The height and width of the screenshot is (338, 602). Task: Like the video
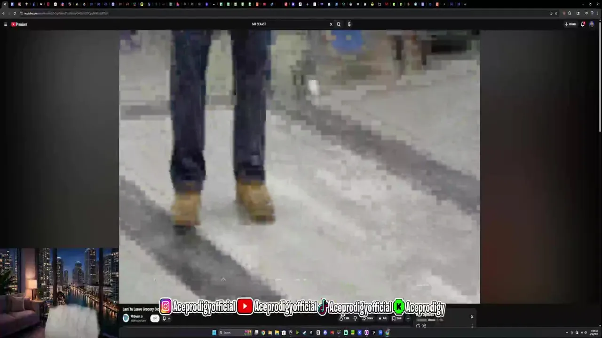coord(345,318)
